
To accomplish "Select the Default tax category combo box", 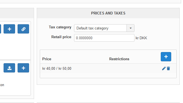I will click(x=104, y=28).
